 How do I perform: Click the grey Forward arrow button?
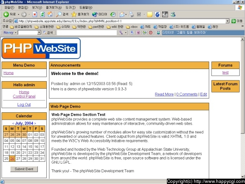[24, 15]
